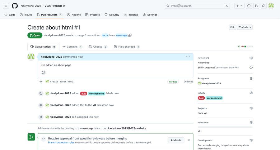
Task: Open the repository Settings tab
Action: tap(150, 15)
